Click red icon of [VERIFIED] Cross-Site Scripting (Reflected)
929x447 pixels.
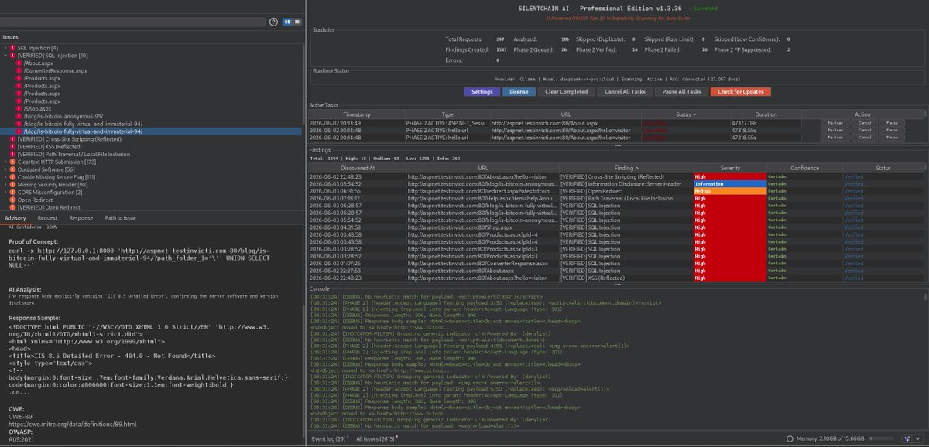tap(12, 139)
